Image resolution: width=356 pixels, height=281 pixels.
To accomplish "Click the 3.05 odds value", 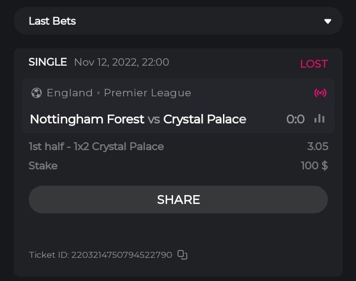I will pyautogui.click(x=317, y=146).
